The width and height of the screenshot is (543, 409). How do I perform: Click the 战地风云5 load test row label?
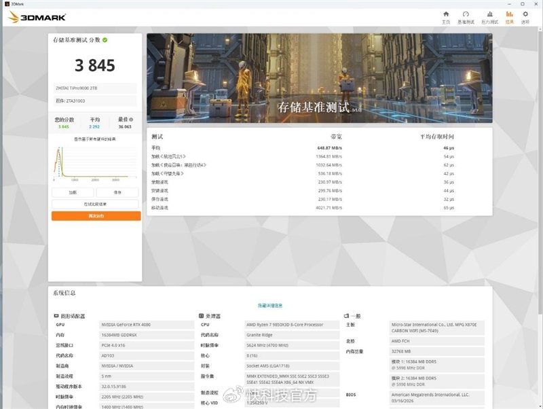168,157
